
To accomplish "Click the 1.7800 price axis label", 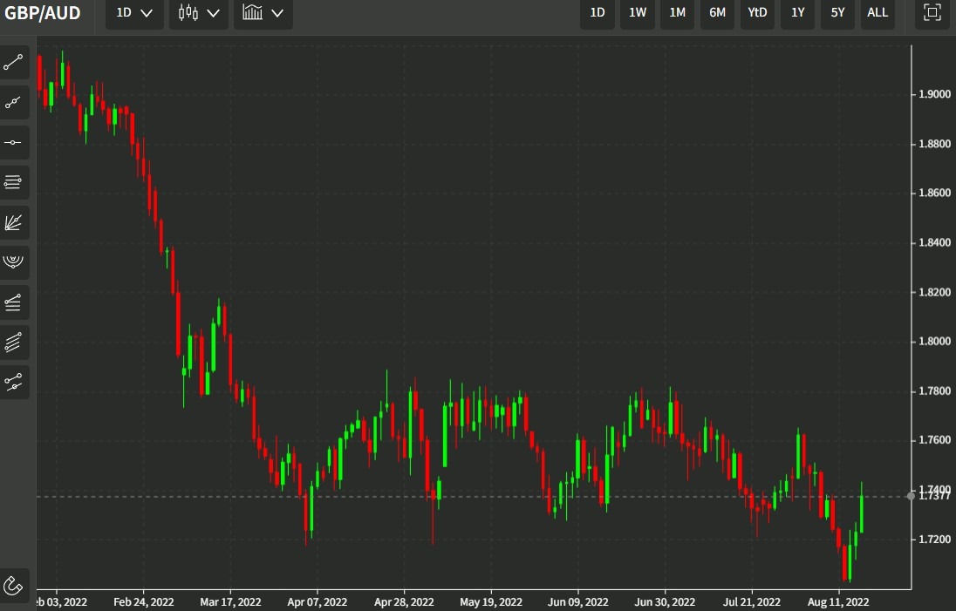I will [x=935, y=390].
